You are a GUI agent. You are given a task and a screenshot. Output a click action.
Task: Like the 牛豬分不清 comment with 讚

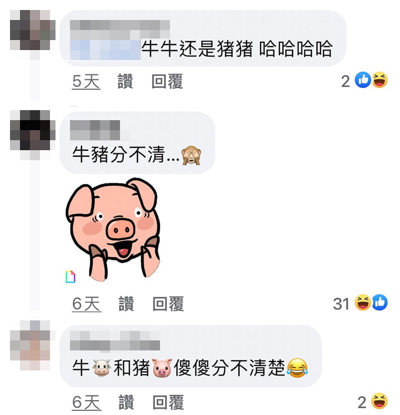click(126, 303)
